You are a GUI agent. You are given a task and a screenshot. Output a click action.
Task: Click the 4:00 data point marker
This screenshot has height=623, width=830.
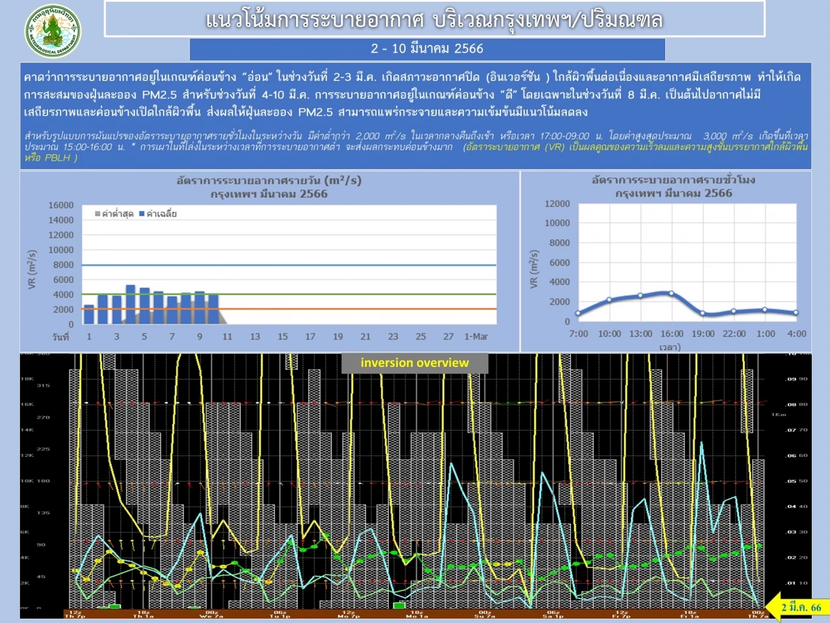[x=796, y=313]
